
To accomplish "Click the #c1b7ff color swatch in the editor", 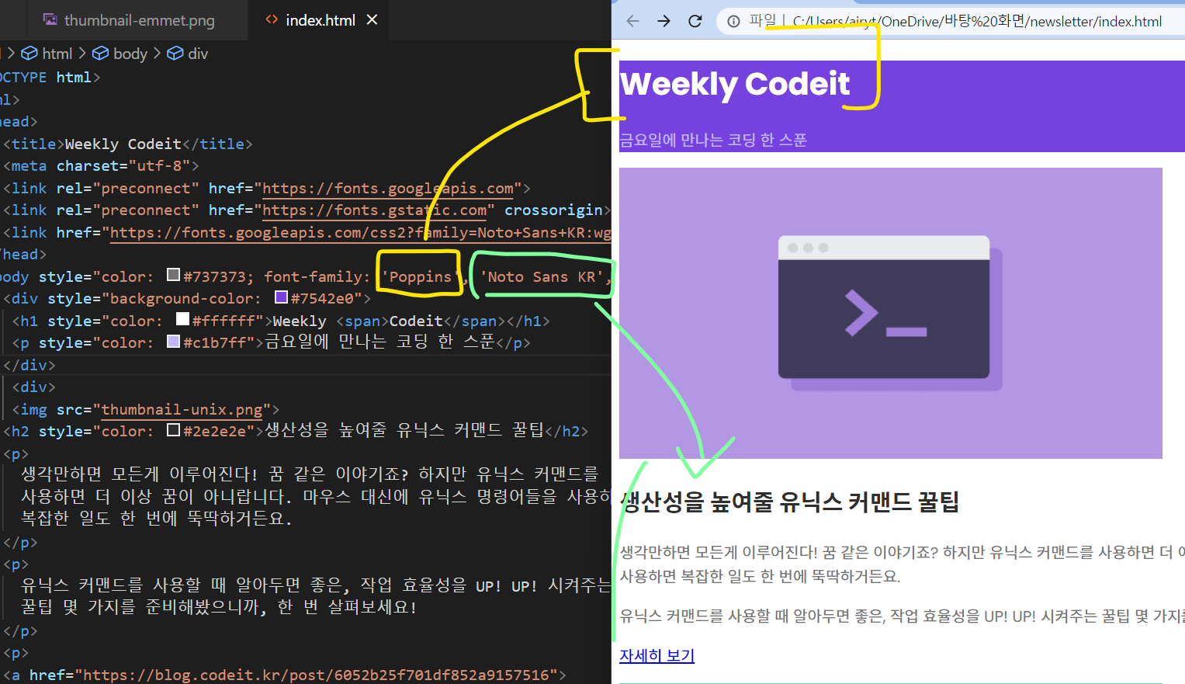I will tap(174, 342).
